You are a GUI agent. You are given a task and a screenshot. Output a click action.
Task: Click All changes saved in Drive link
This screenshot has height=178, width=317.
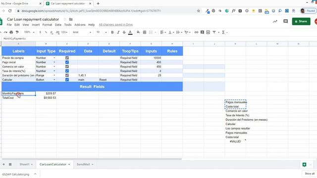[116, 25]
